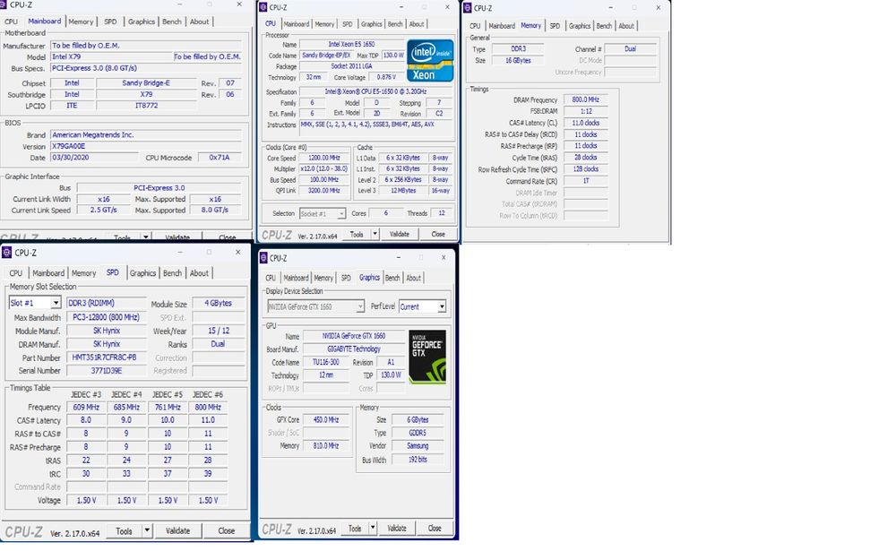
Task: Click the Intel Xeon logo in the CPU window
Action: click(x=430, y=60)
